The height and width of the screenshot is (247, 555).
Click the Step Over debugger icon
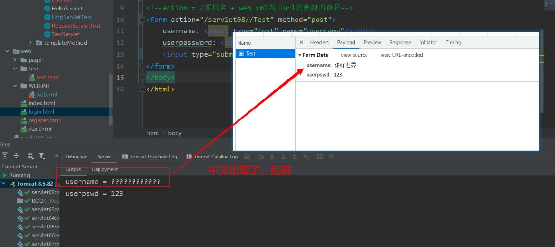click(261, 157)
